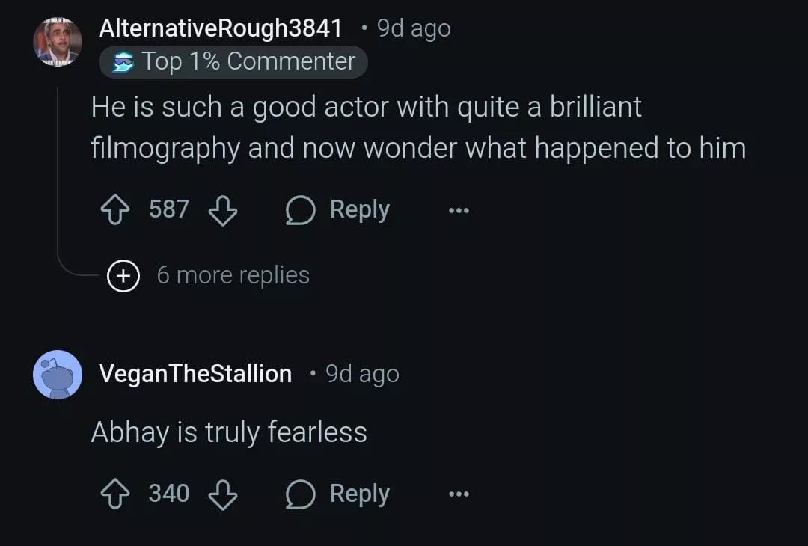This screenshot has width=808, height=546.
Task: Open the "6 more replies" link
Action: pyautogui.click(x=233, y=275)
